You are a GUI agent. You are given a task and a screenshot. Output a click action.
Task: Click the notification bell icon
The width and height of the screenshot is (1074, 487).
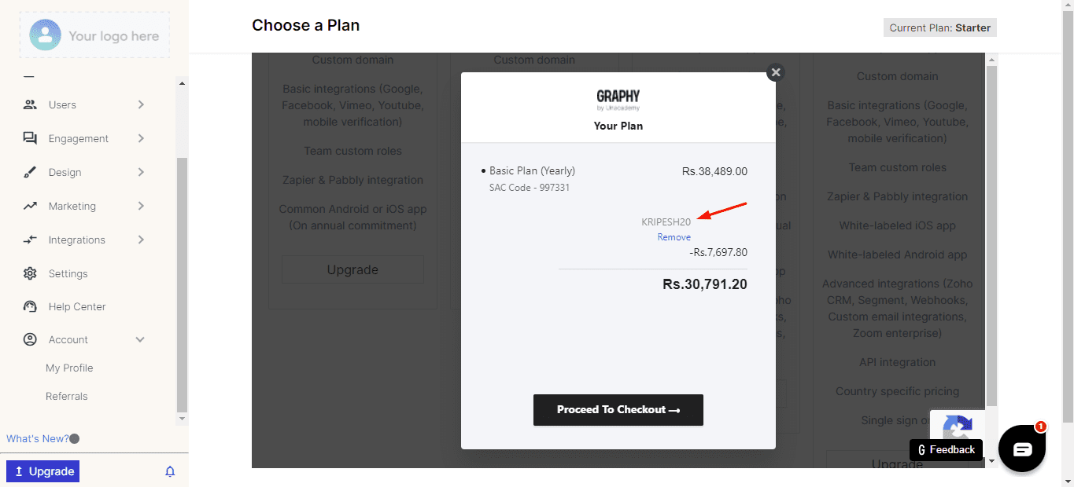(x=170, y=471)
